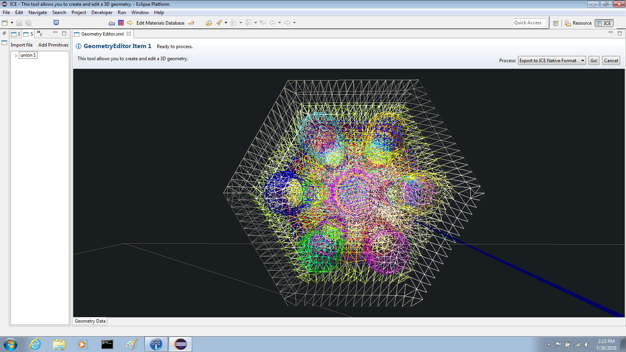Click the open folder icon in toolbar
The image size is (626, 352).
point(209,23)
